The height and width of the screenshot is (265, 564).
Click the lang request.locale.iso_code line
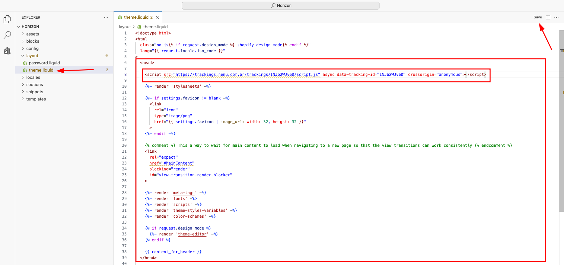183,51
